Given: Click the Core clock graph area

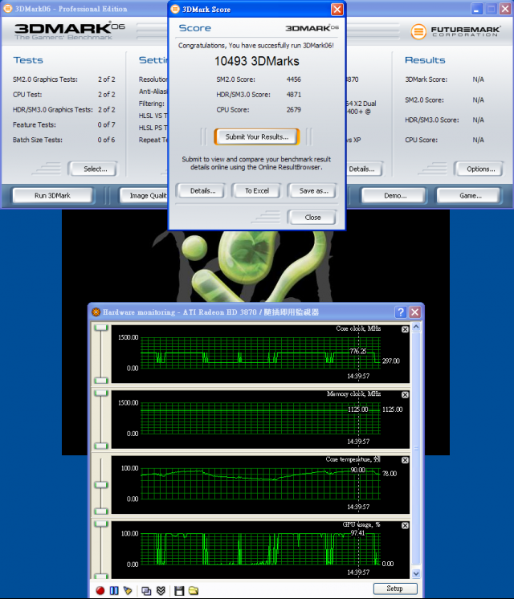Looking at the screenshot, I should (261, 353).
